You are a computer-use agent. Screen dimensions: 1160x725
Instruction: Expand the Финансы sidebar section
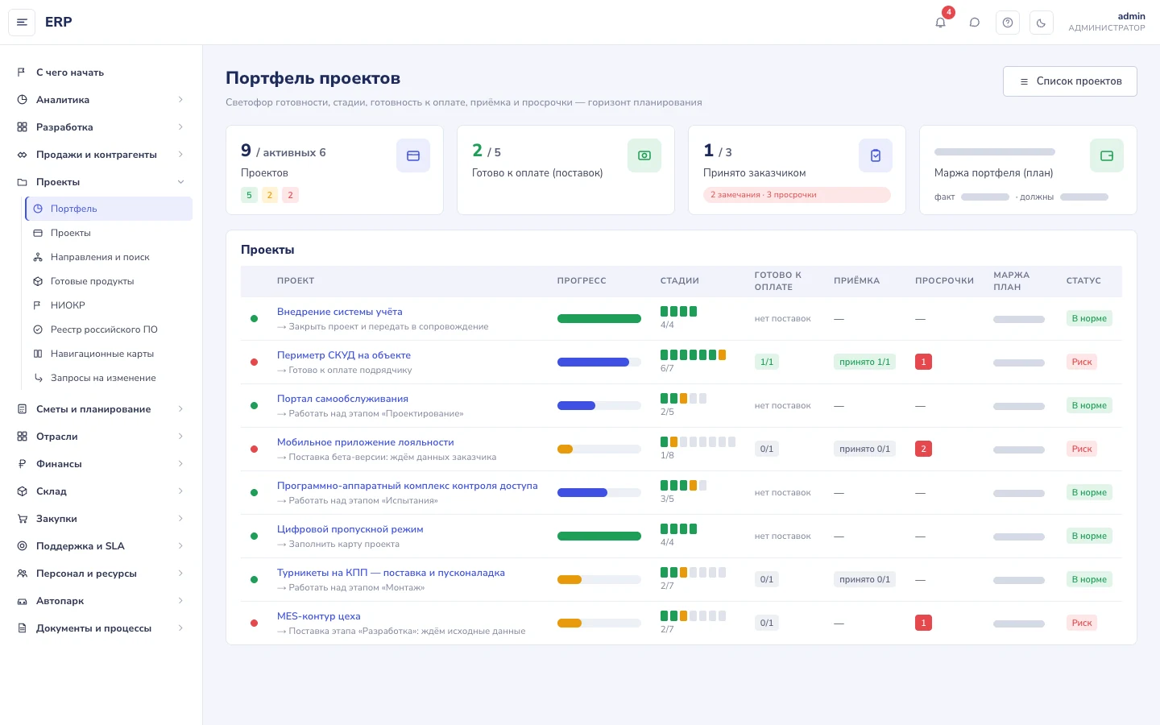click(101, 464)
